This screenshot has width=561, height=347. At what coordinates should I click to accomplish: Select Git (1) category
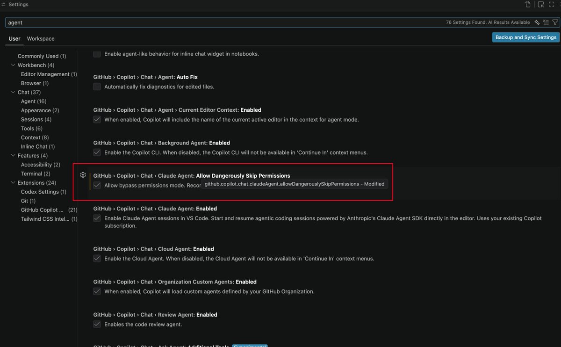point(28,201)
